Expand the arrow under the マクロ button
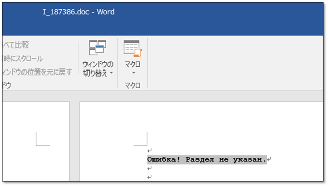 pos(134,73)
